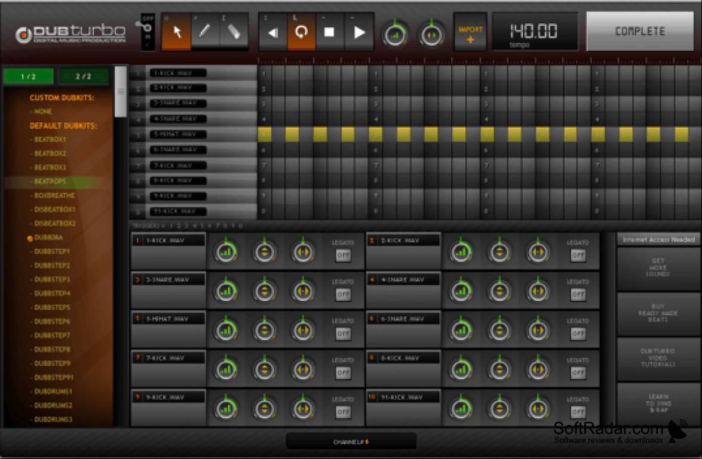
Task: Click the rewind to start button
Action: click(272, 32)
